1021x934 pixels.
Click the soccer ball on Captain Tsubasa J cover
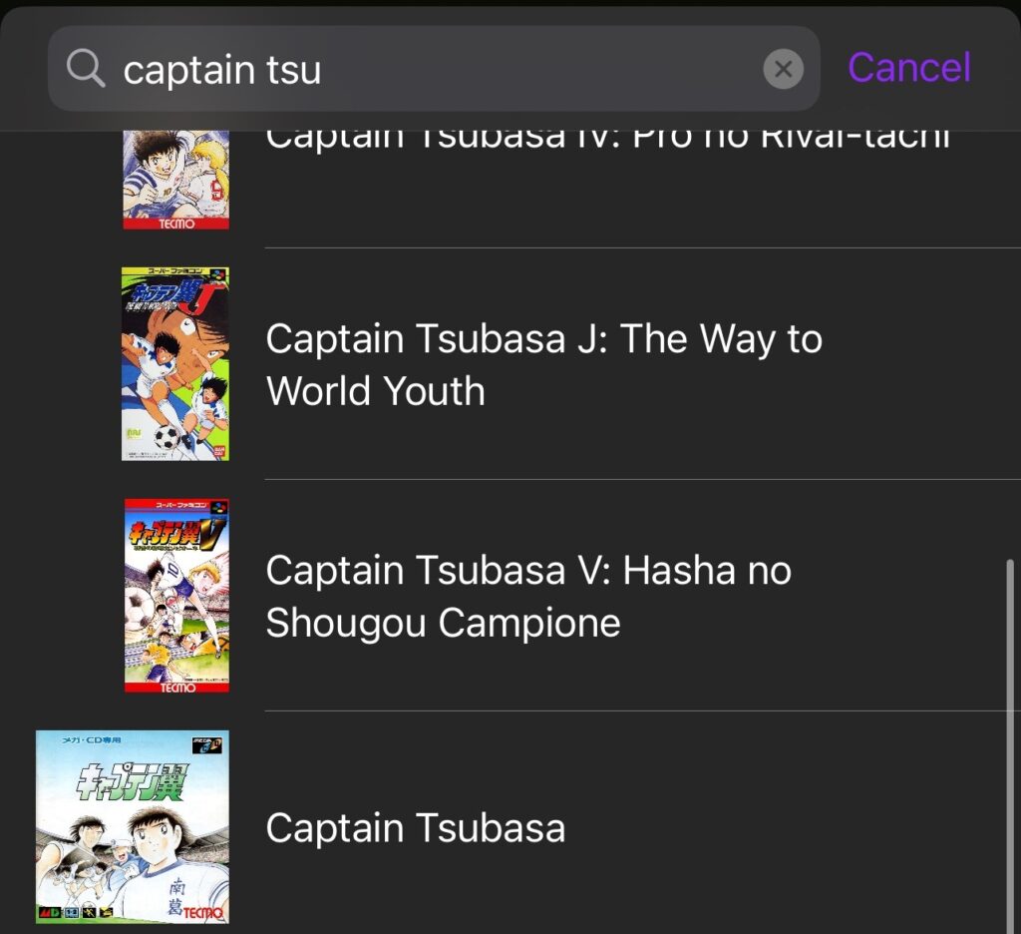[167, 437]
